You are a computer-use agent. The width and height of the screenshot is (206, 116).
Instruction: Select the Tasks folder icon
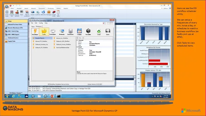pos(44,32)
